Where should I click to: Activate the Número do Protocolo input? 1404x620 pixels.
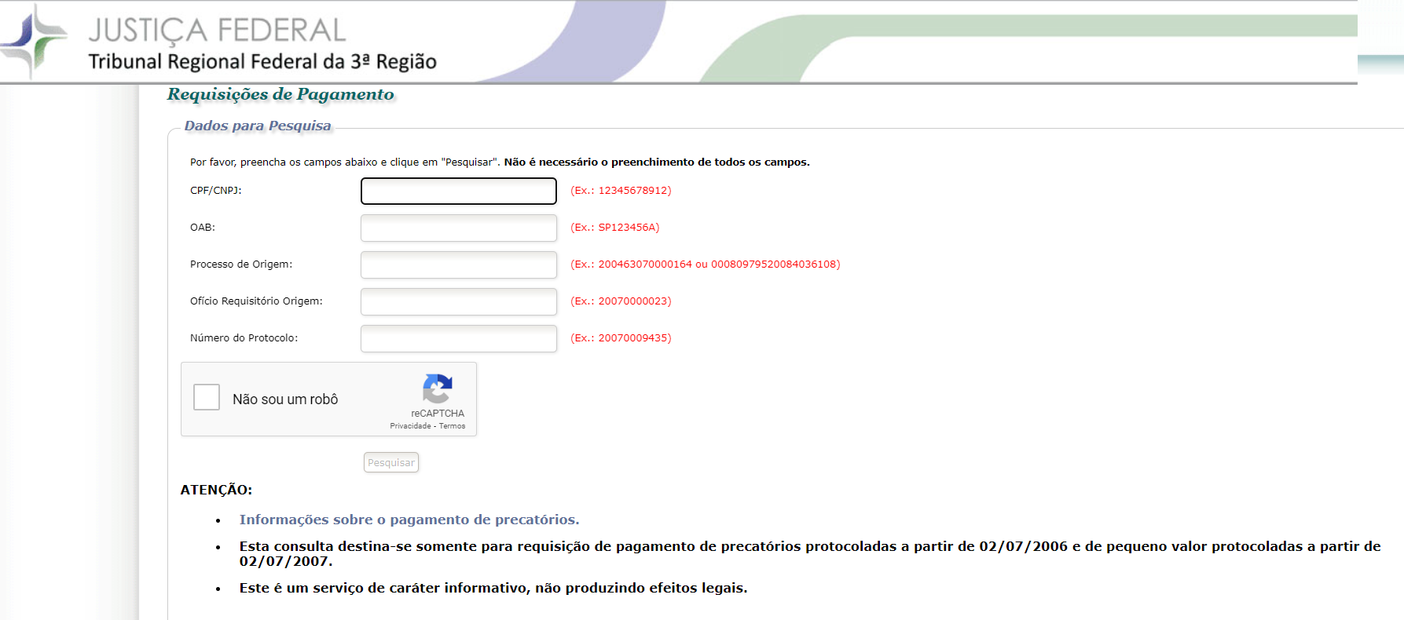pos(458,338)
